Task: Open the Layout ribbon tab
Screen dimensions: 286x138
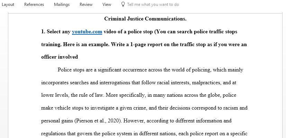Action: pyautogui.click(x=8, y=5)
